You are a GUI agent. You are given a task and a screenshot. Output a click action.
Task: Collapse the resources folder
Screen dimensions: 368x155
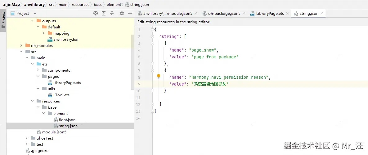(32, 101)
